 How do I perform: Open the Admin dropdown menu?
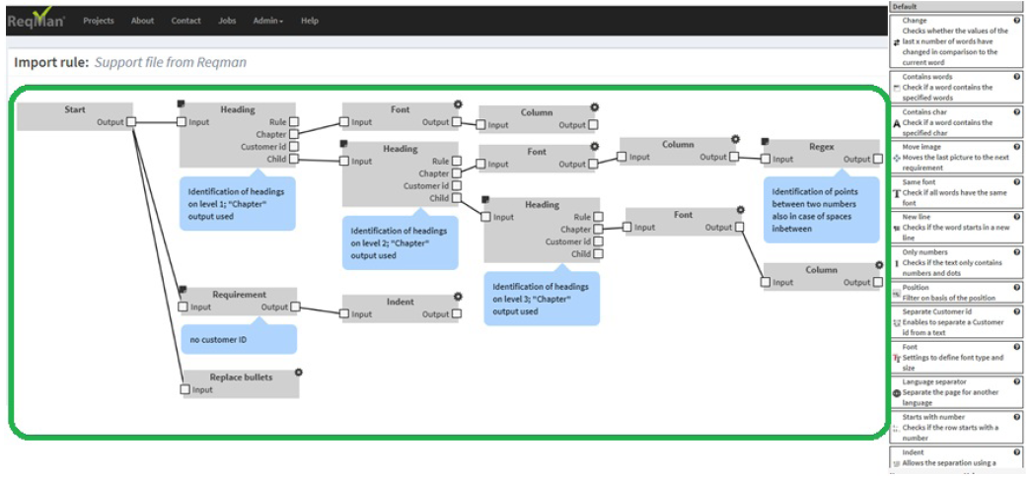pyautogui.click(x=268, y=21)
